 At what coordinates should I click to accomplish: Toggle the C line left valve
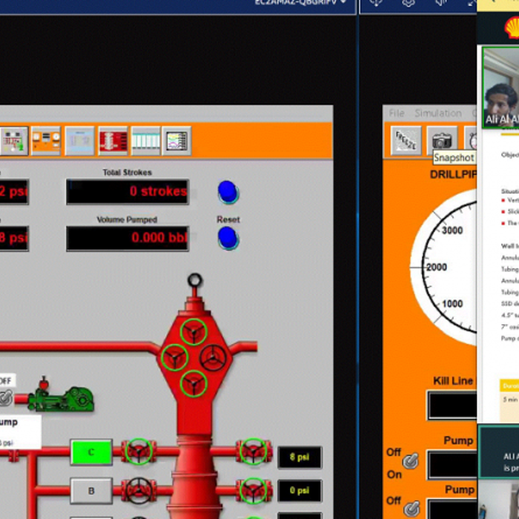click(139, 452)
